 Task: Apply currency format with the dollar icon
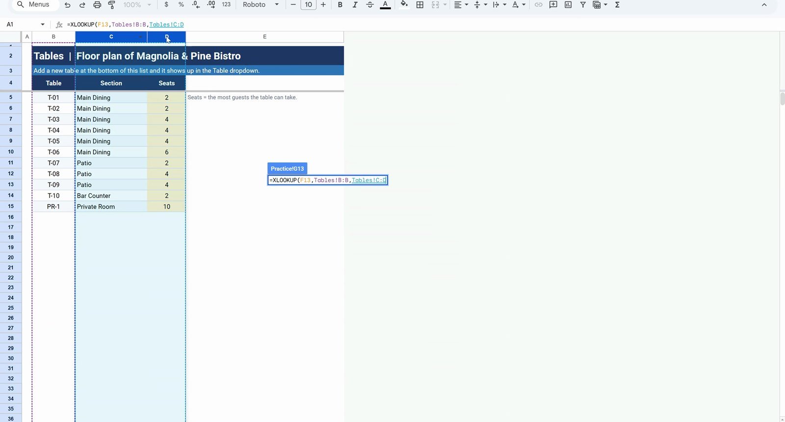pos(166,4)
